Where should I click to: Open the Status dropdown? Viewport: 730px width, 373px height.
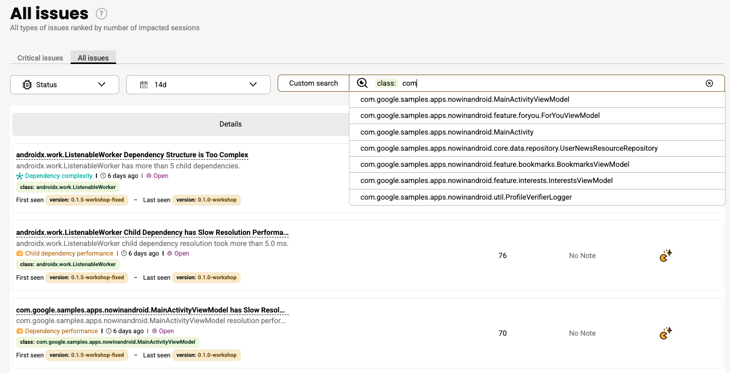101,85
